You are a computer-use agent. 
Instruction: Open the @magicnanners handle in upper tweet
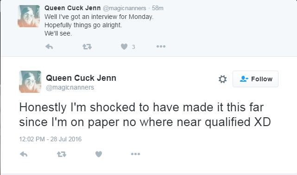[125, 8]
